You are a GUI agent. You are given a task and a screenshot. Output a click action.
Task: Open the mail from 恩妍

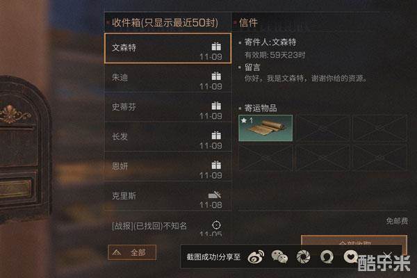(167, 167)
